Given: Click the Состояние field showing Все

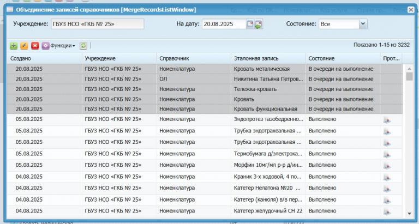Looking at the screenshot, I should click(x=339, y=24).
